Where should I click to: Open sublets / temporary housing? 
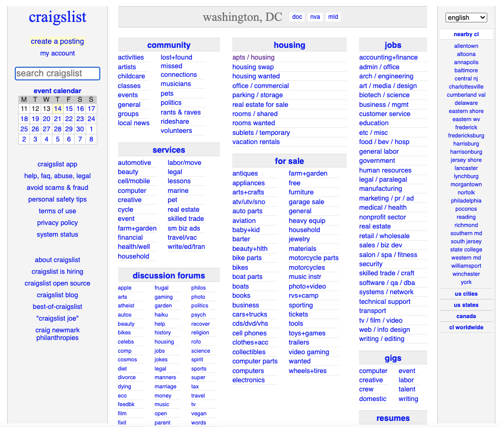(261, 133)
